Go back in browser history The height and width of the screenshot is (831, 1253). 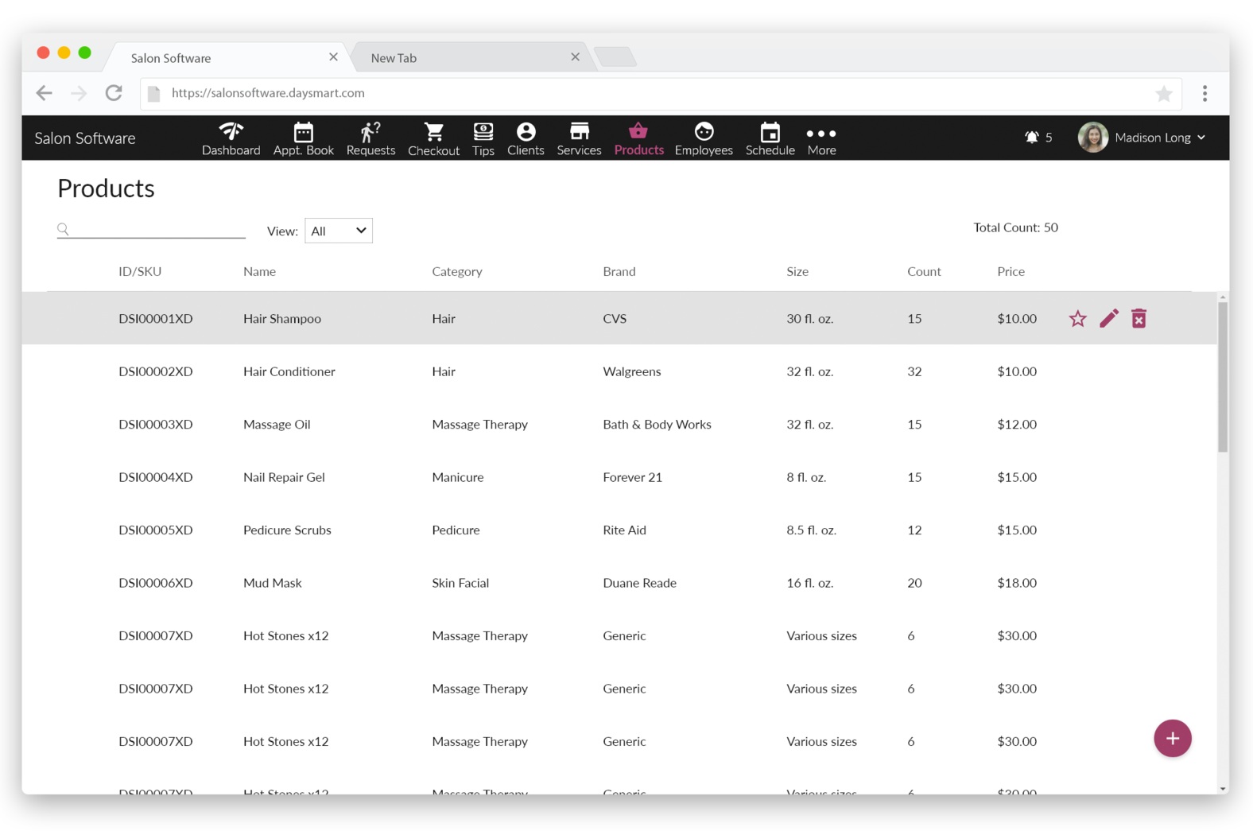pos(44,93)
